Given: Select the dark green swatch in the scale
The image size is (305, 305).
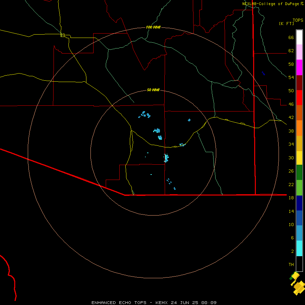Looking at the screenshot, I should click(299, 172).
